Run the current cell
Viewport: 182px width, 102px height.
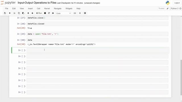39,13
